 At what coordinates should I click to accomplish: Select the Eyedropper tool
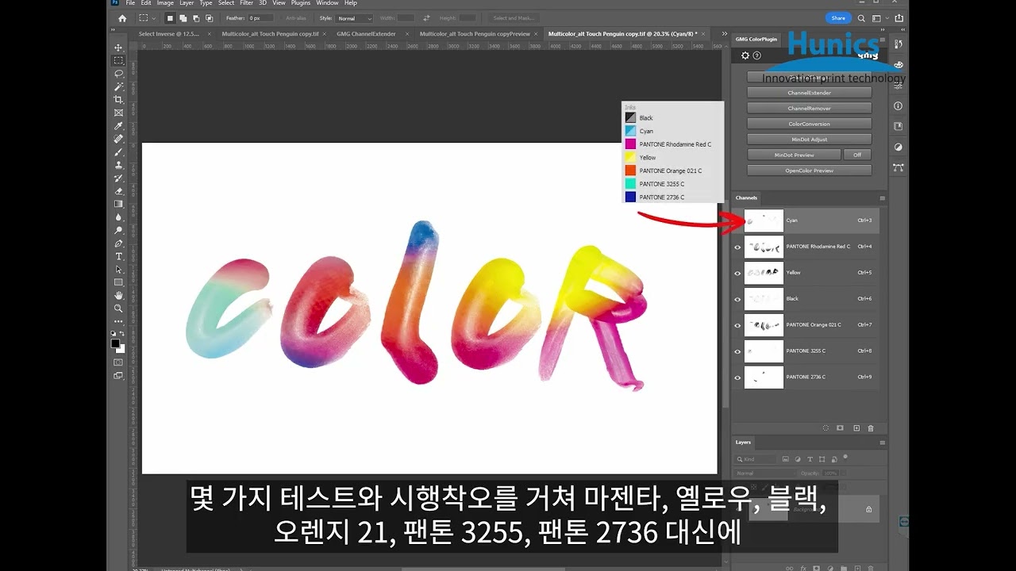(x=118, y=126)
